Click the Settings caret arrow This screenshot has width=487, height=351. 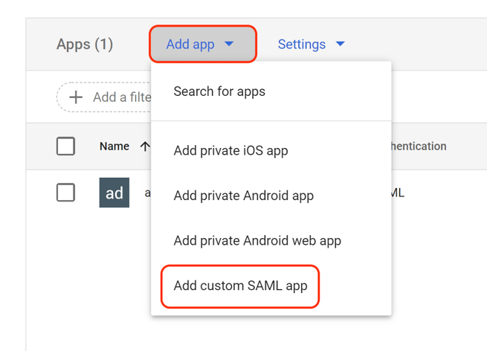click(340, 44)
